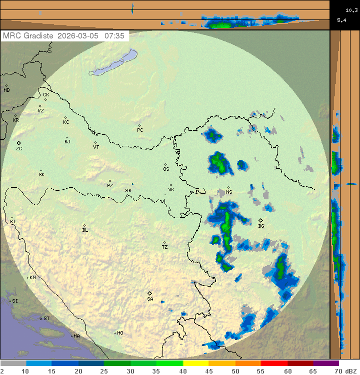Viewport: 360px width, 375px height.
Task: Click the top horizontal cross-section panel
Action: tap(165, 15)
